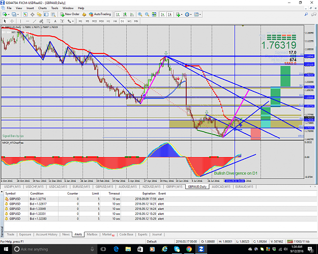Open the chat bubbles icon
The height and width of the screenshot is (254, 318).
(314, 14)
